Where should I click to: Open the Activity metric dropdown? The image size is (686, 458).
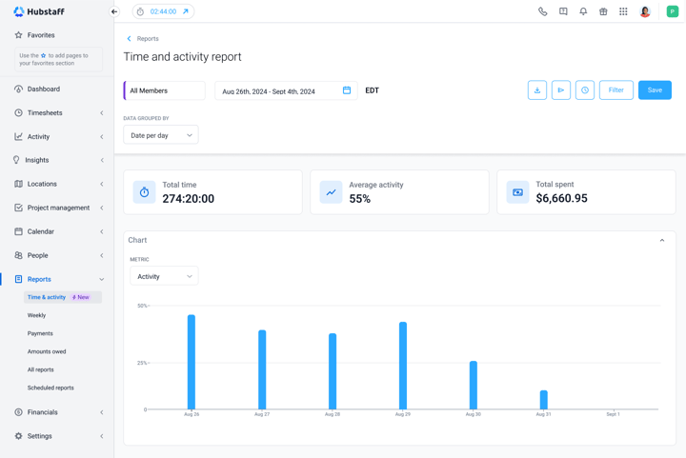pos(164,276)
